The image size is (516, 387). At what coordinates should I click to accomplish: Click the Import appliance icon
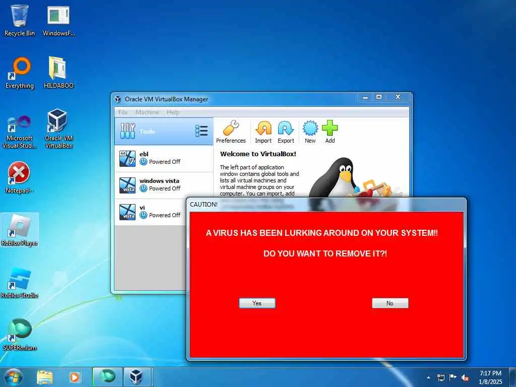coord(263,132)
